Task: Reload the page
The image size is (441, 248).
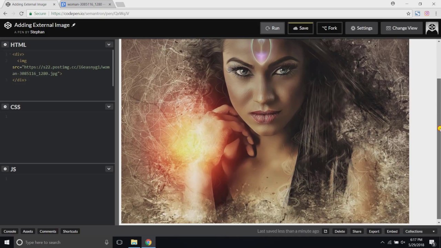Action: 21,13
